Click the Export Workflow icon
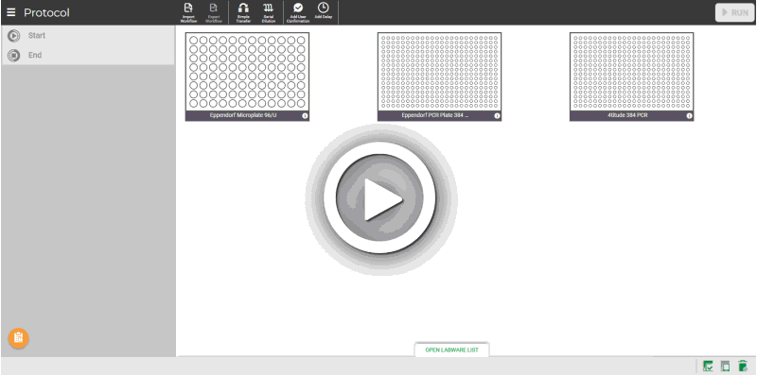 (214, 12)
